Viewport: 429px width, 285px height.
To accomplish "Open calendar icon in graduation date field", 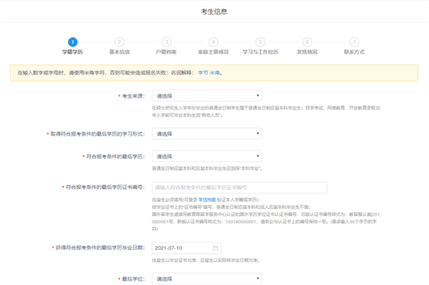I will pos(216,248).
